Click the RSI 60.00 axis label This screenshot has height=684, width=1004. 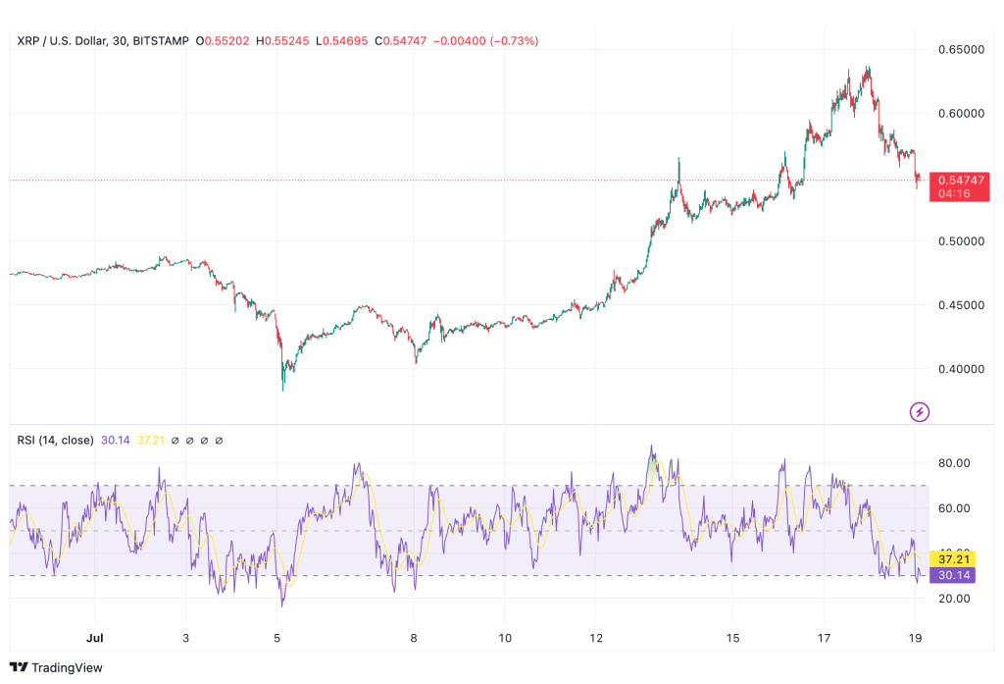click(954, 508)
